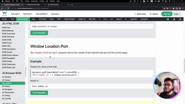Screen dimensions: 185x104
Task: Select HTML in the topic bar
Action: point(5,19)
